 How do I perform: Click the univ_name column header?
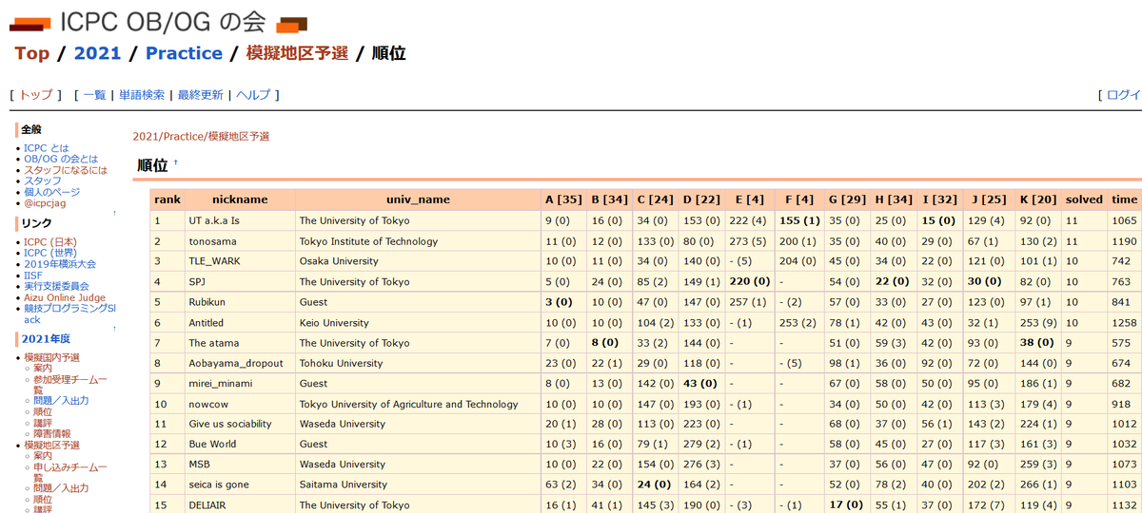tap(418, 199)
